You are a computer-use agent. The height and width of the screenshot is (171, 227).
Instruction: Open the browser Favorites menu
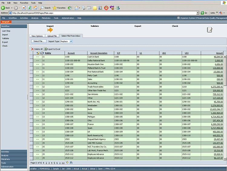point(24,3)
